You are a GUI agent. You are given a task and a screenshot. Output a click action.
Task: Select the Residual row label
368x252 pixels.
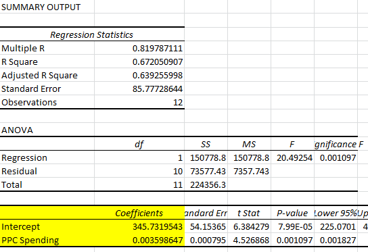point(47,171)
